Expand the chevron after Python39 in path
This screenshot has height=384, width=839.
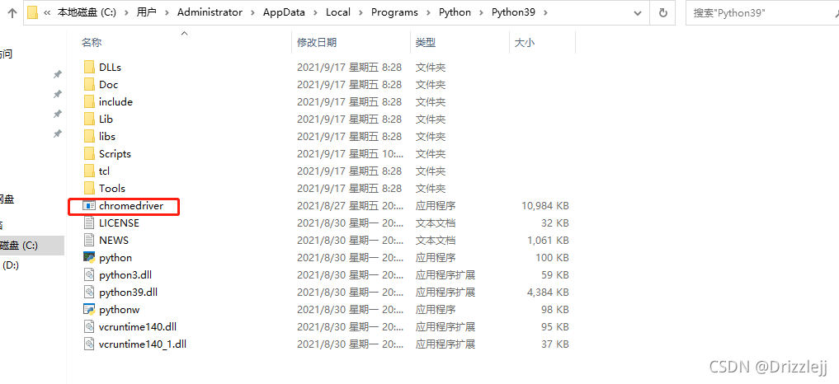[x=545, y=12]
